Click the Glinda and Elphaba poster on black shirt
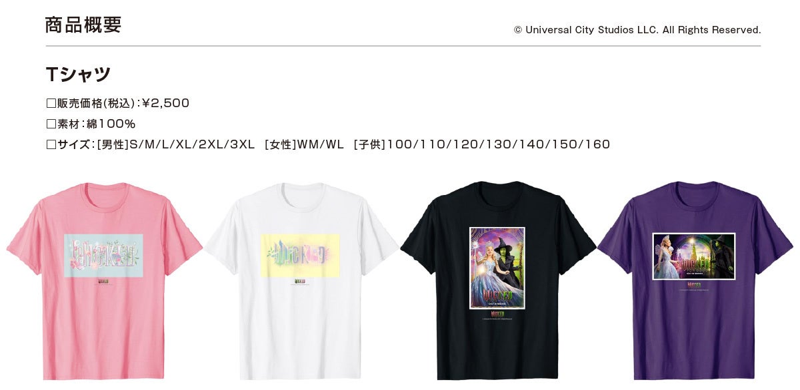This screenshot has height=390, width=800. (497, 268)
